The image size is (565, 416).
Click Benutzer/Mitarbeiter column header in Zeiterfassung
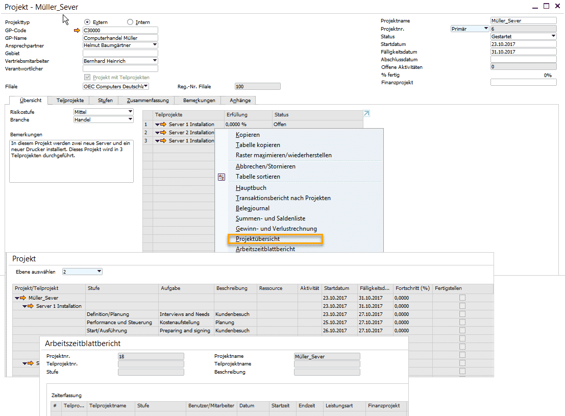pos(211,406)
